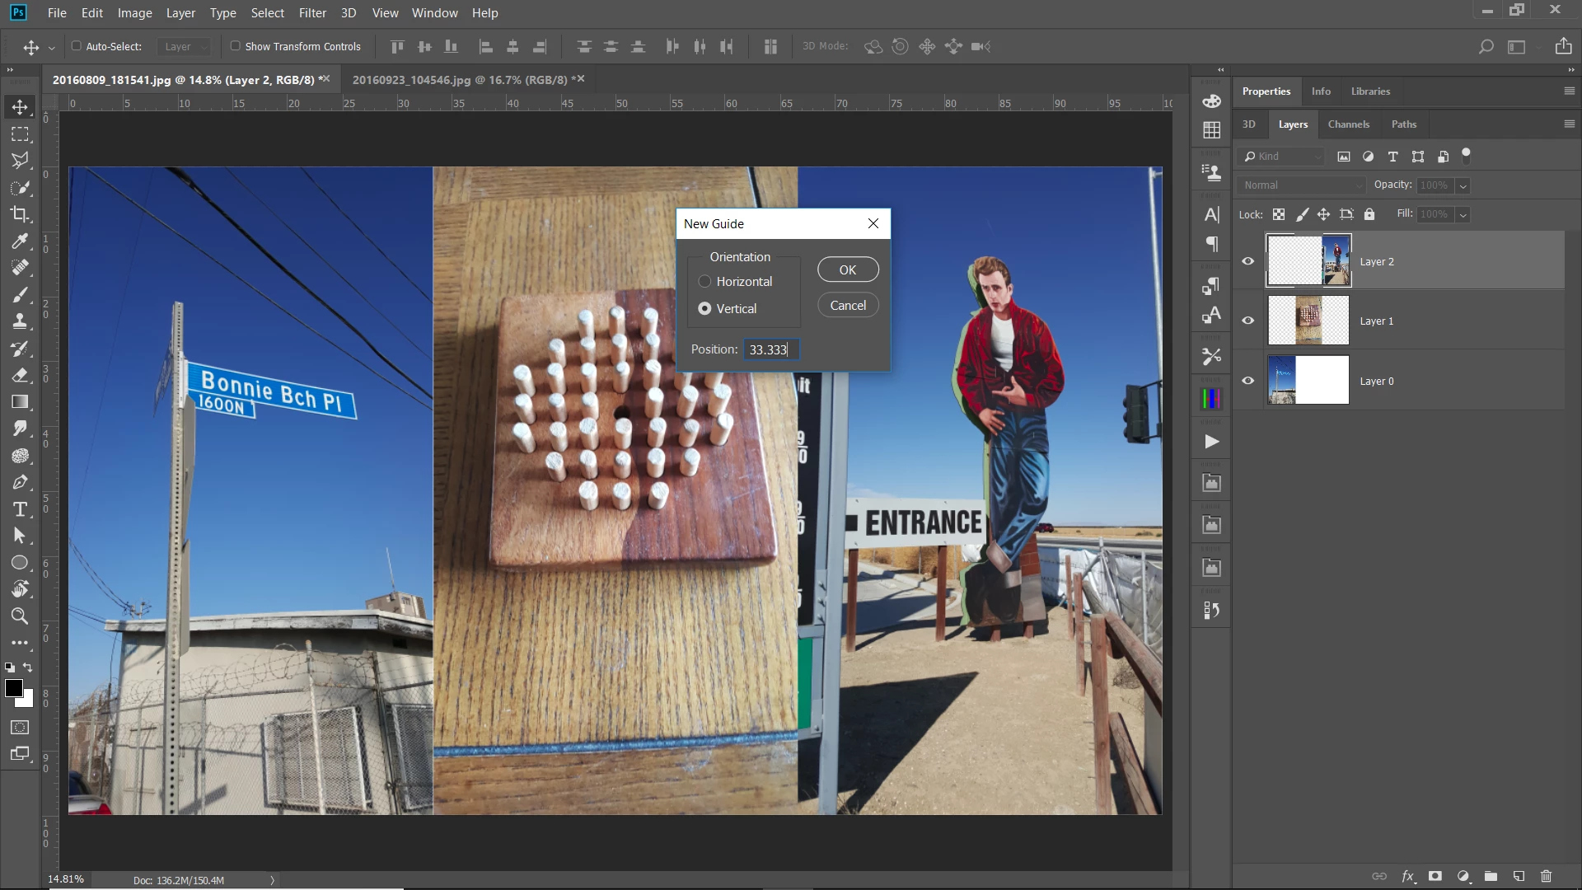The image size is (1582, 890).
Task: Click OK in New Guide dialog
Action: pyautogui.click(x=847, y=269)
